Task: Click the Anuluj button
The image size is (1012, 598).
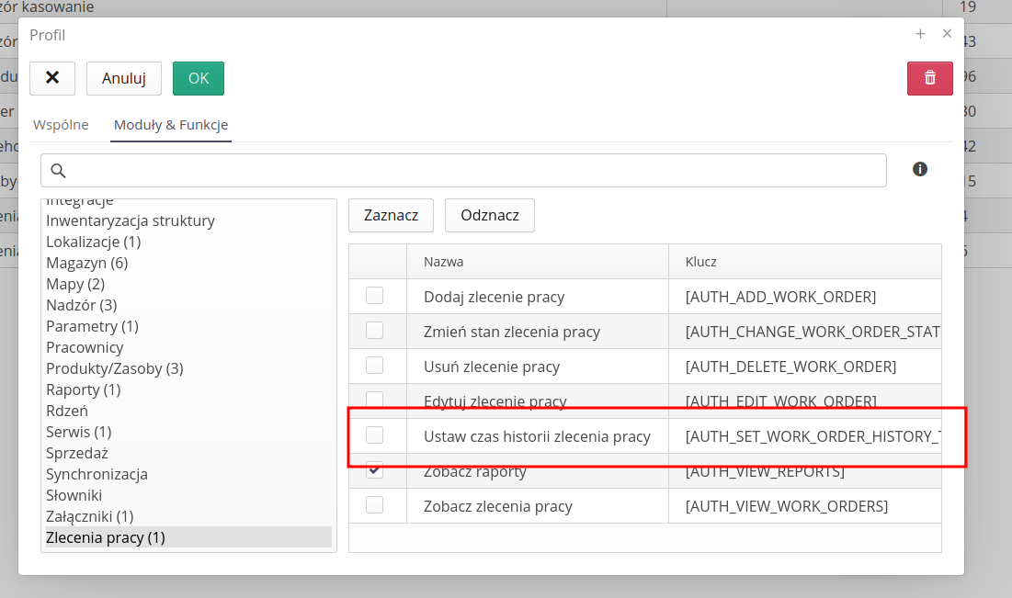Action: 124,78
